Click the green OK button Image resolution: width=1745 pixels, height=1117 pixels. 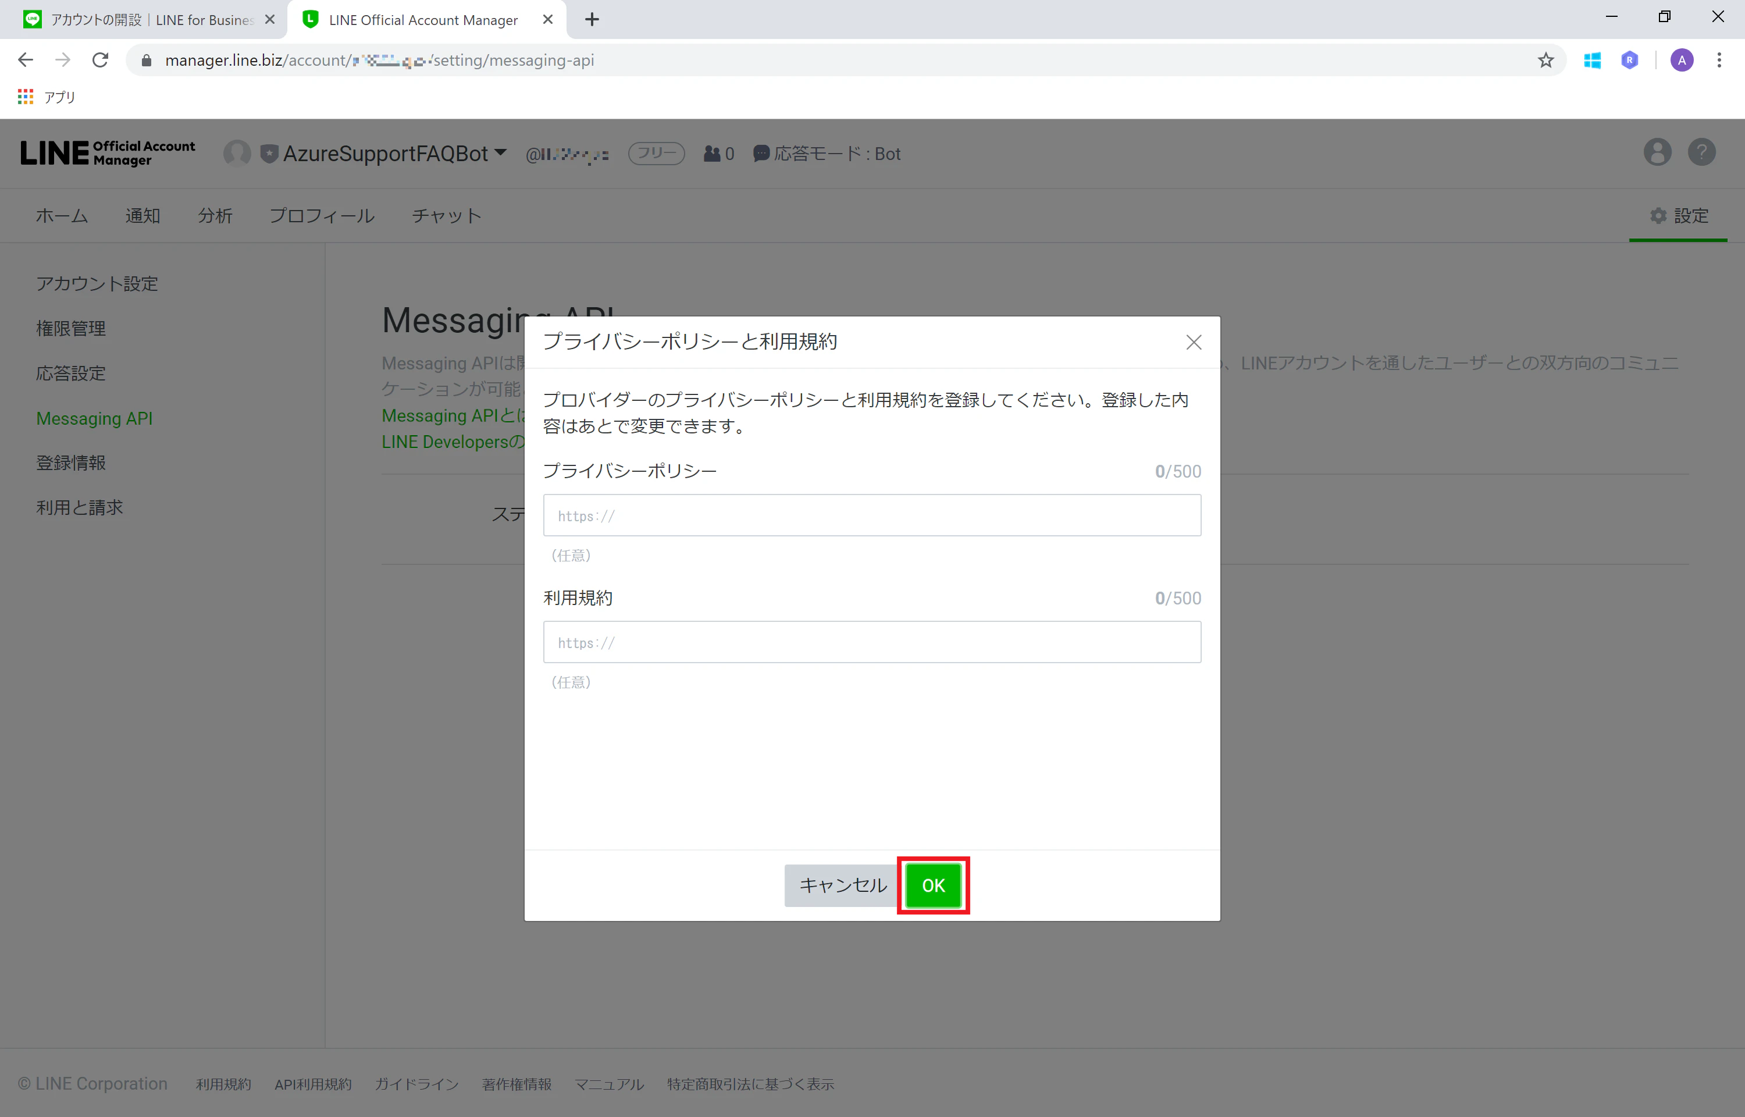tap(933, 885)
